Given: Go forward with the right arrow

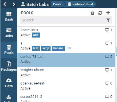Looking at the screenshot, I should point(14,4).
